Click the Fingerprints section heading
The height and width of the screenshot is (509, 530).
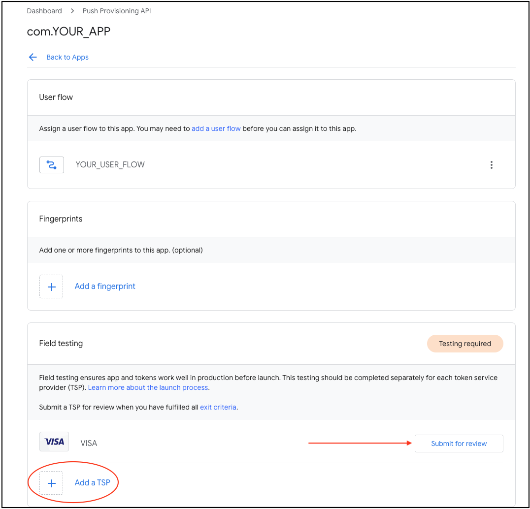tap(61, 219)
